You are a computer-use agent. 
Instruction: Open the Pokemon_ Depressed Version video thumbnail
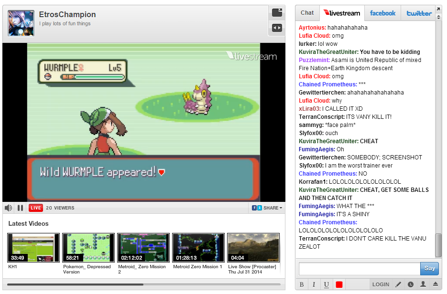[x=88, y=248]
